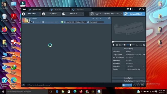Open the Recycle Bin desktop icon
Viewport: 167px width, 94px height.
coord(4,18)
